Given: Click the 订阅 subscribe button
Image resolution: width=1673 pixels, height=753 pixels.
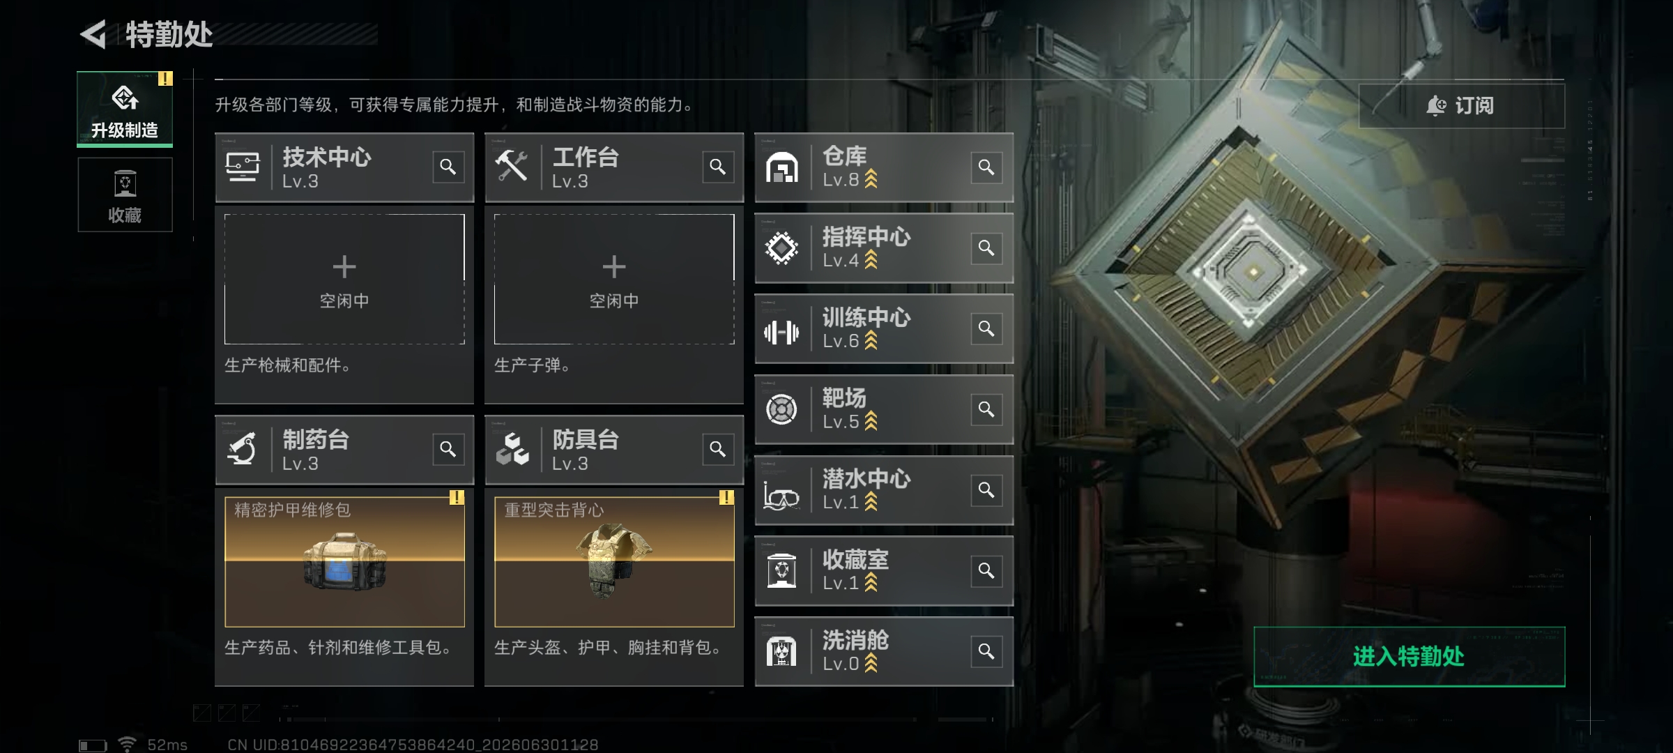Looking at the screenshot, I should pos(1461,106).
